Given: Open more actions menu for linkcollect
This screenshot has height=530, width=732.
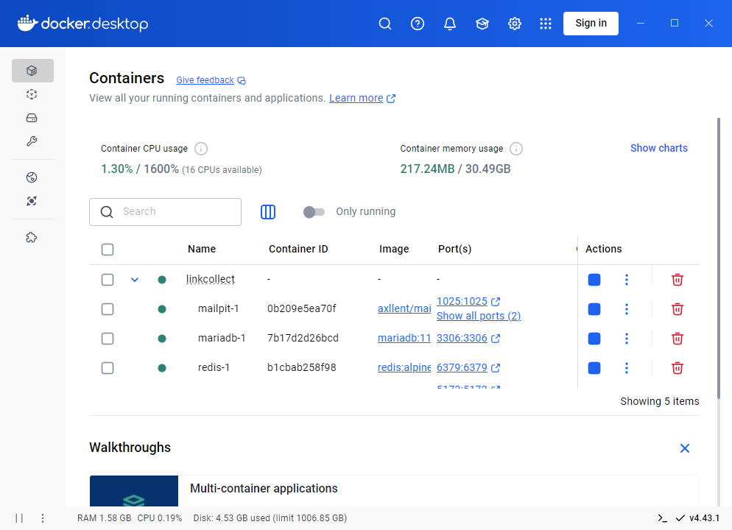Looking at the screenshot, I should 627,280.
